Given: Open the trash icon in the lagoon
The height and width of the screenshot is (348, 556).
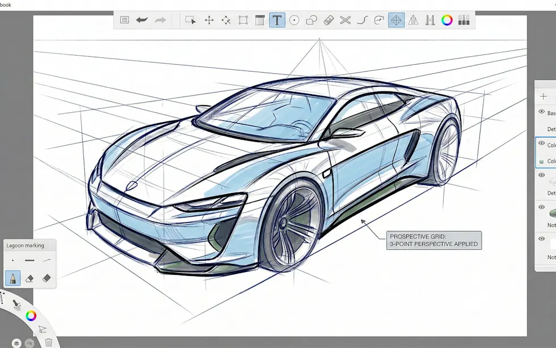Looking at the screenshot, I should point(48,341).
